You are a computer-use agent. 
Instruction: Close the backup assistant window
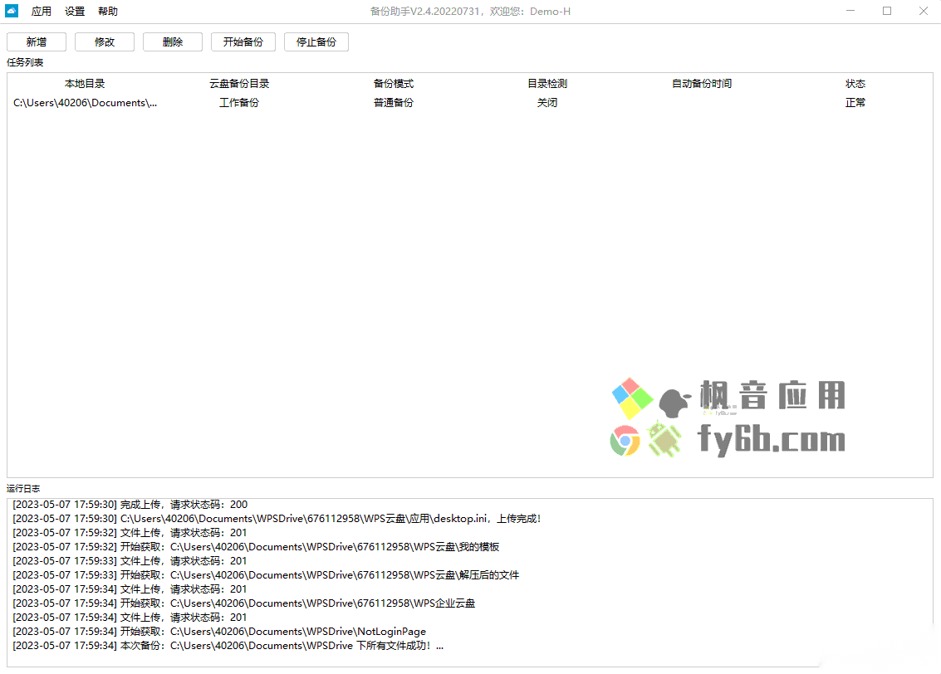point(924,11)
